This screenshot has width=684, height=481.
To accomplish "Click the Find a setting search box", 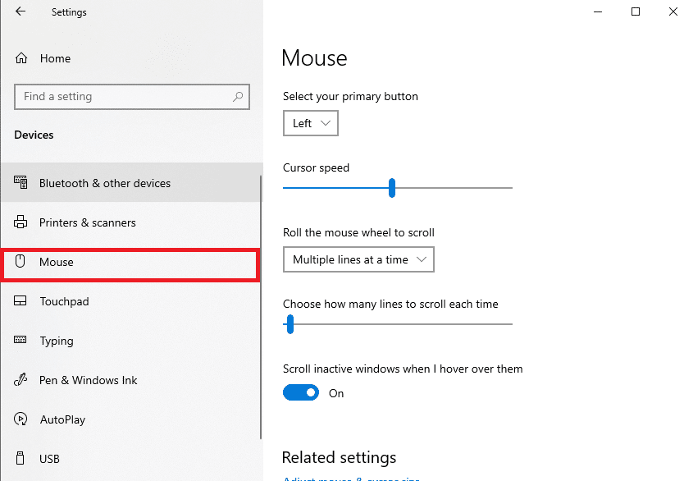I will coord(123,97).
